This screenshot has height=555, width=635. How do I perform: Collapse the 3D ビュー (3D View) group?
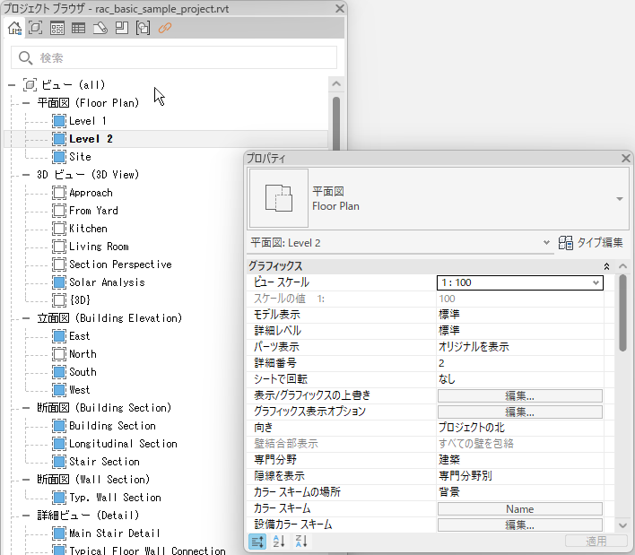pos(26,175)
